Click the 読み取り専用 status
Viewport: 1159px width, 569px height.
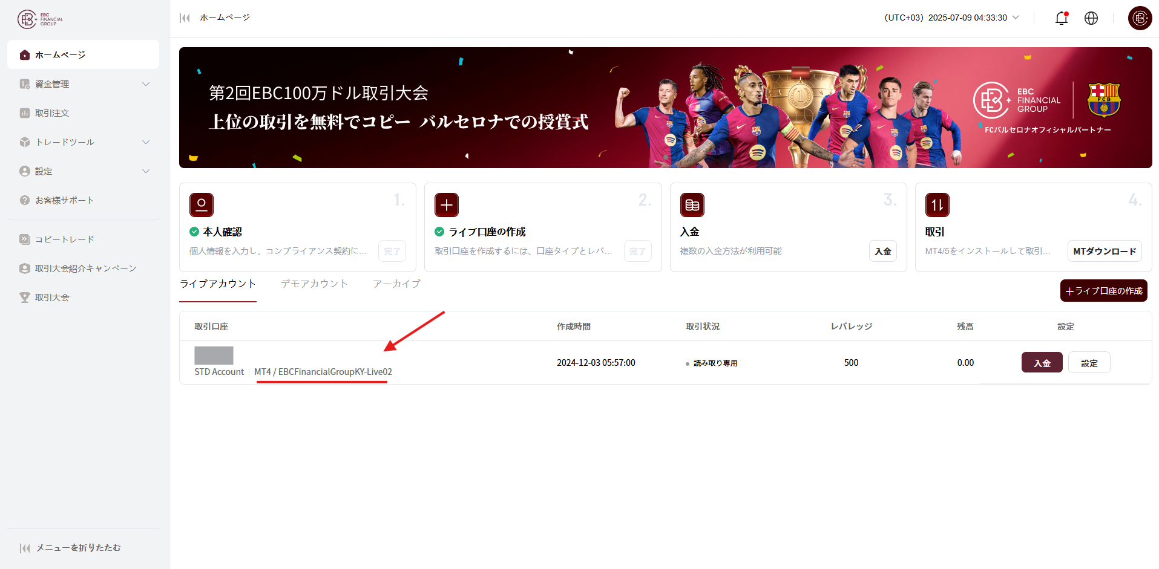715,363
